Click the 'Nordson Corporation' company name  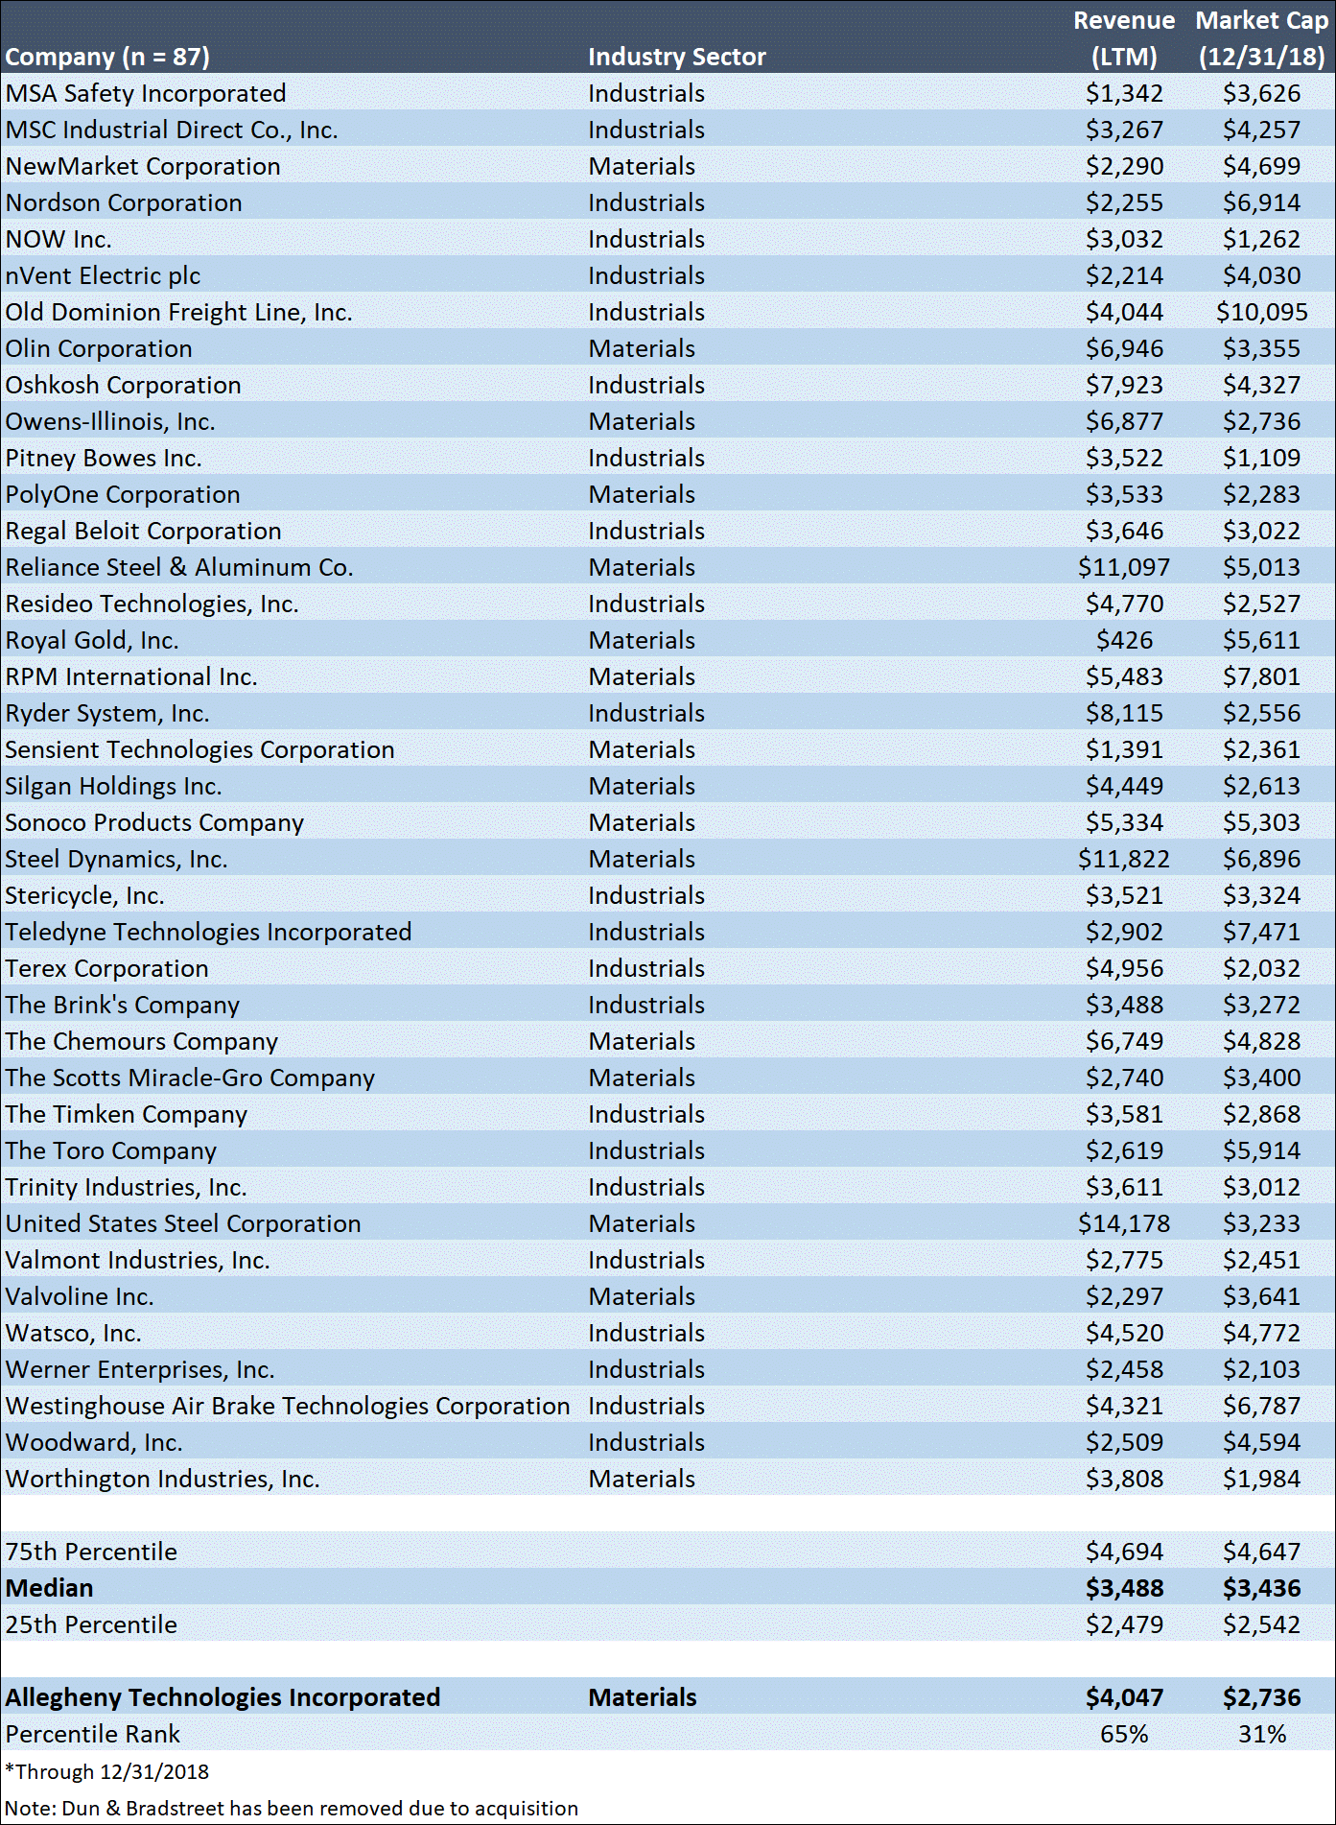coord(124,202)
